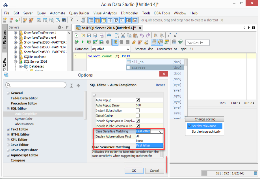The height and width of the screenshot is (179, 260).
Task: Click the green Execute play button
Action: (x=83, y=42)
